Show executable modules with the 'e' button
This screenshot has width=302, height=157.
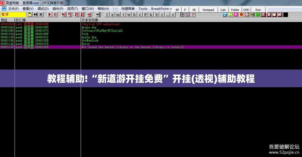113,15
